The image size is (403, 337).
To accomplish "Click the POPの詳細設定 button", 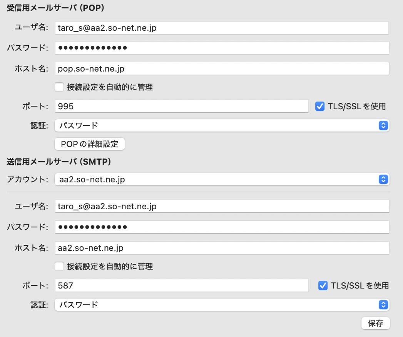I will [90, 144].
